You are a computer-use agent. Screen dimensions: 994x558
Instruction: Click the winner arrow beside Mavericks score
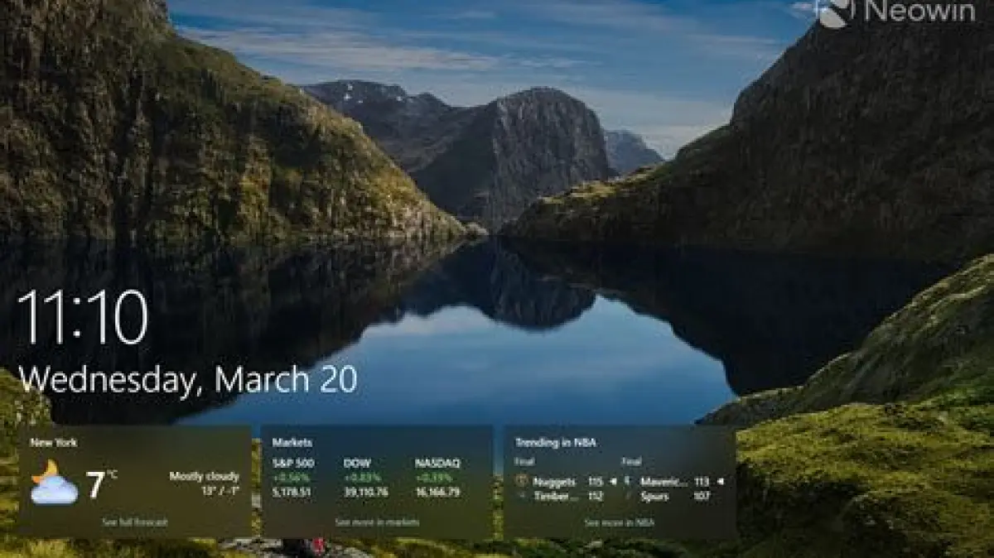point(720,481)
